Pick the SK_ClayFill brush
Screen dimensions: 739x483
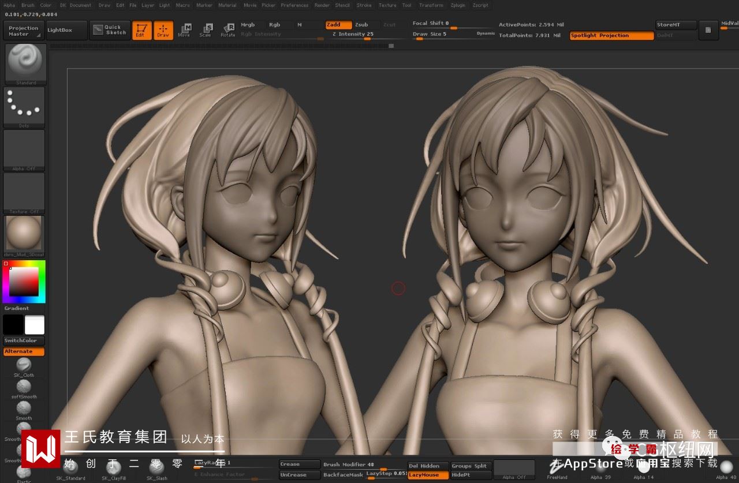tap(114, 471)
